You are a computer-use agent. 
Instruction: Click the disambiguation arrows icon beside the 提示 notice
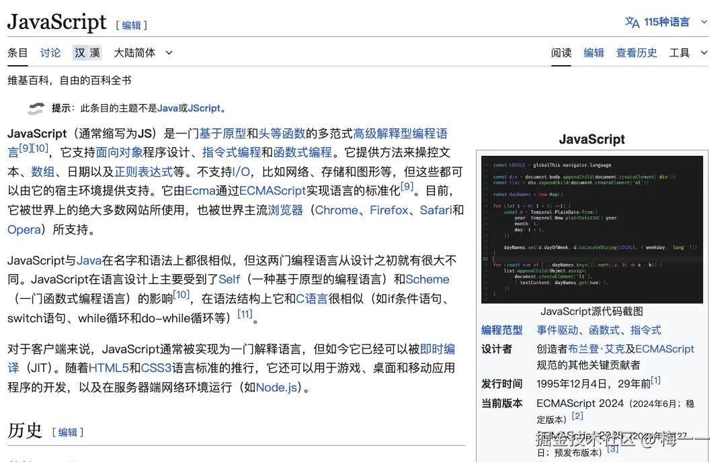(36, 108)
